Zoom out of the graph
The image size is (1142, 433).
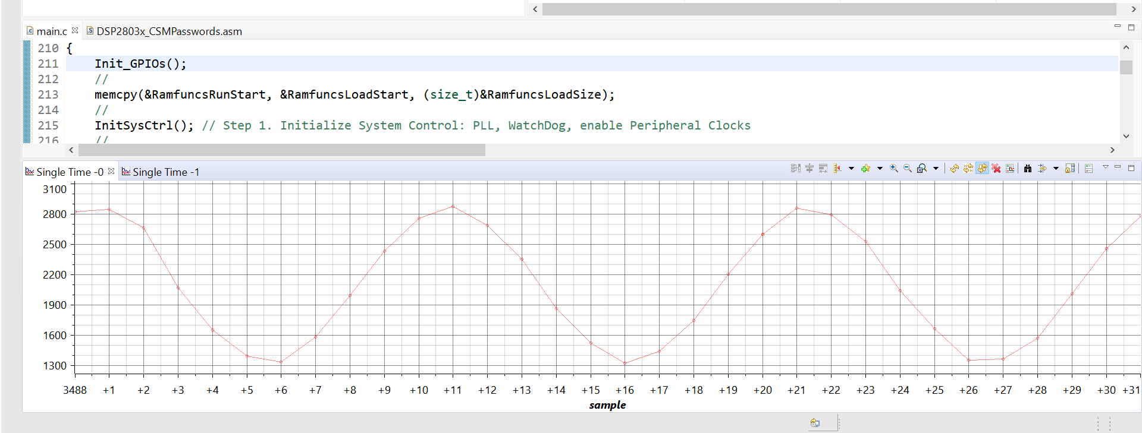pyautogui.click(x=908, y=169)
